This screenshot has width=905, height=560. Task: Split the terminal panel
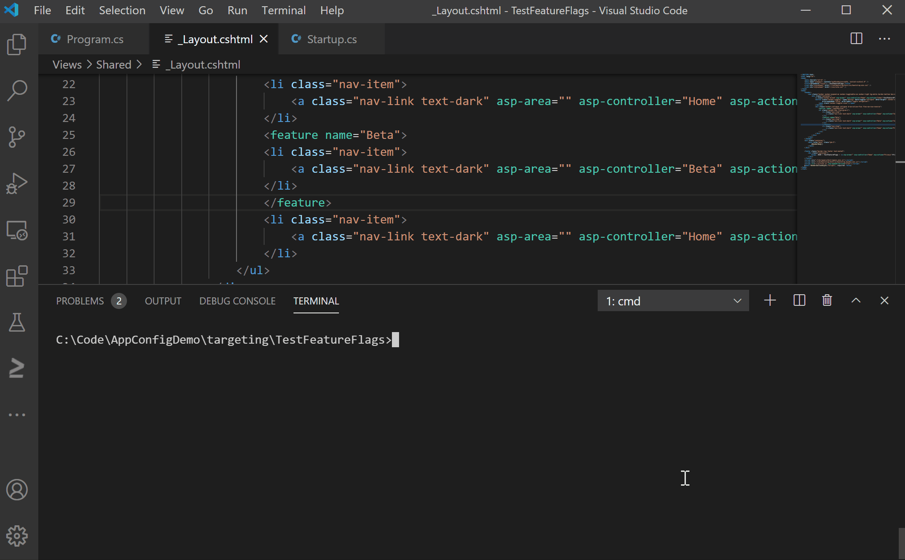click(799, 300)
